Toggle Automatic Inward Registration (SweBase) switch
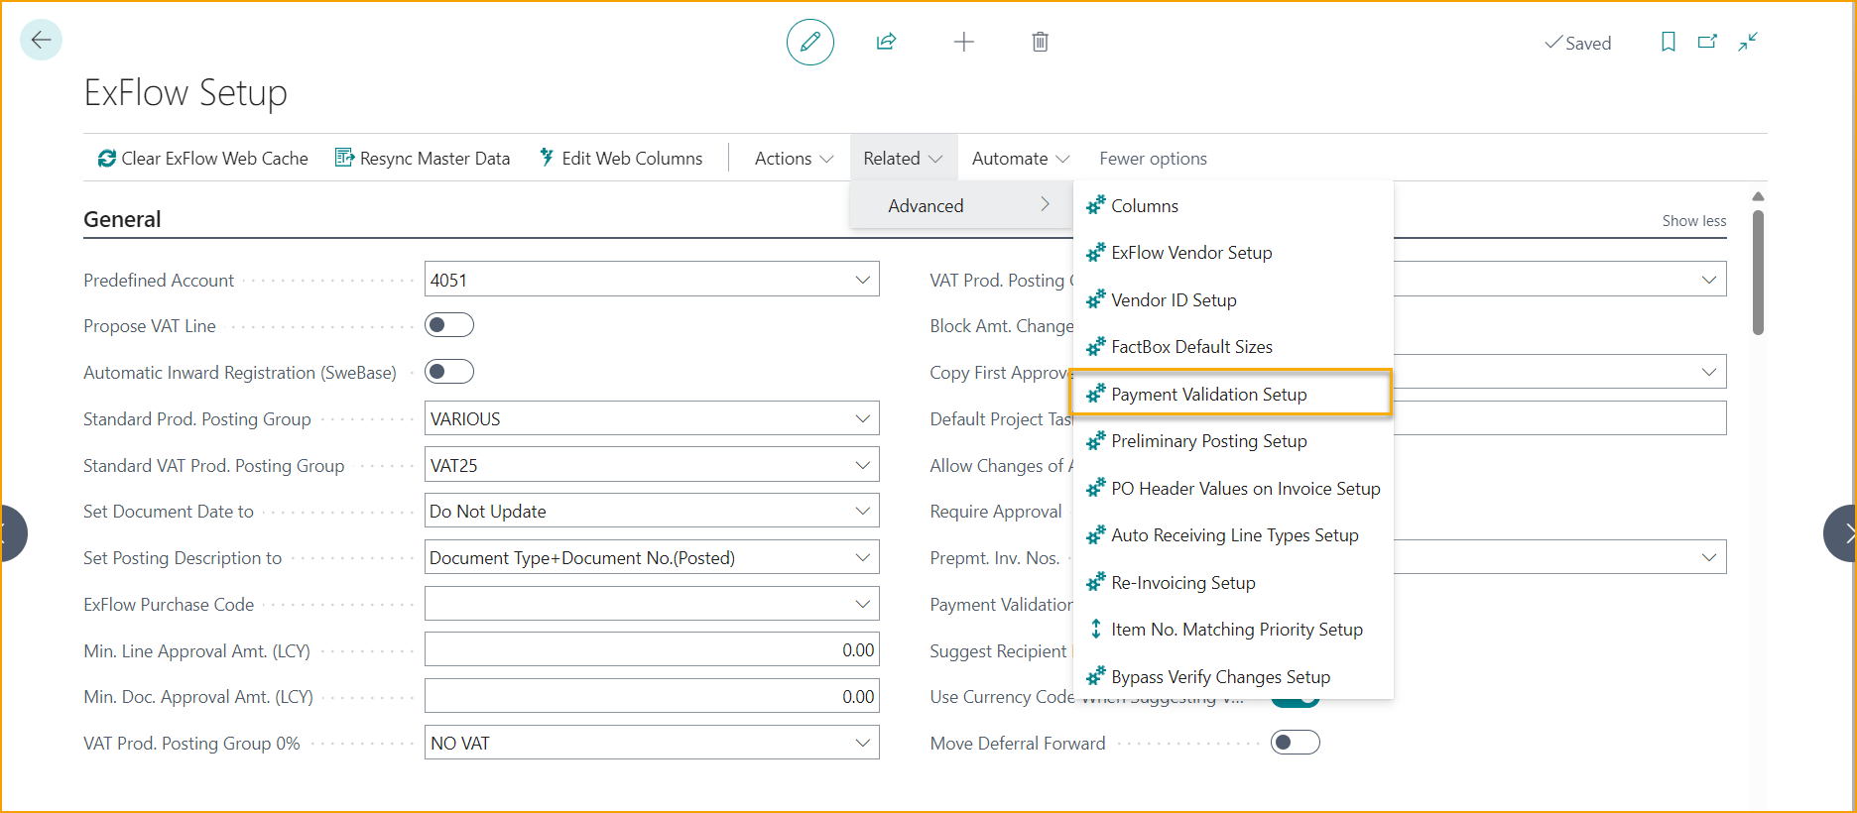The width and height of the screenshot is (1857, 813). point(449,372)
